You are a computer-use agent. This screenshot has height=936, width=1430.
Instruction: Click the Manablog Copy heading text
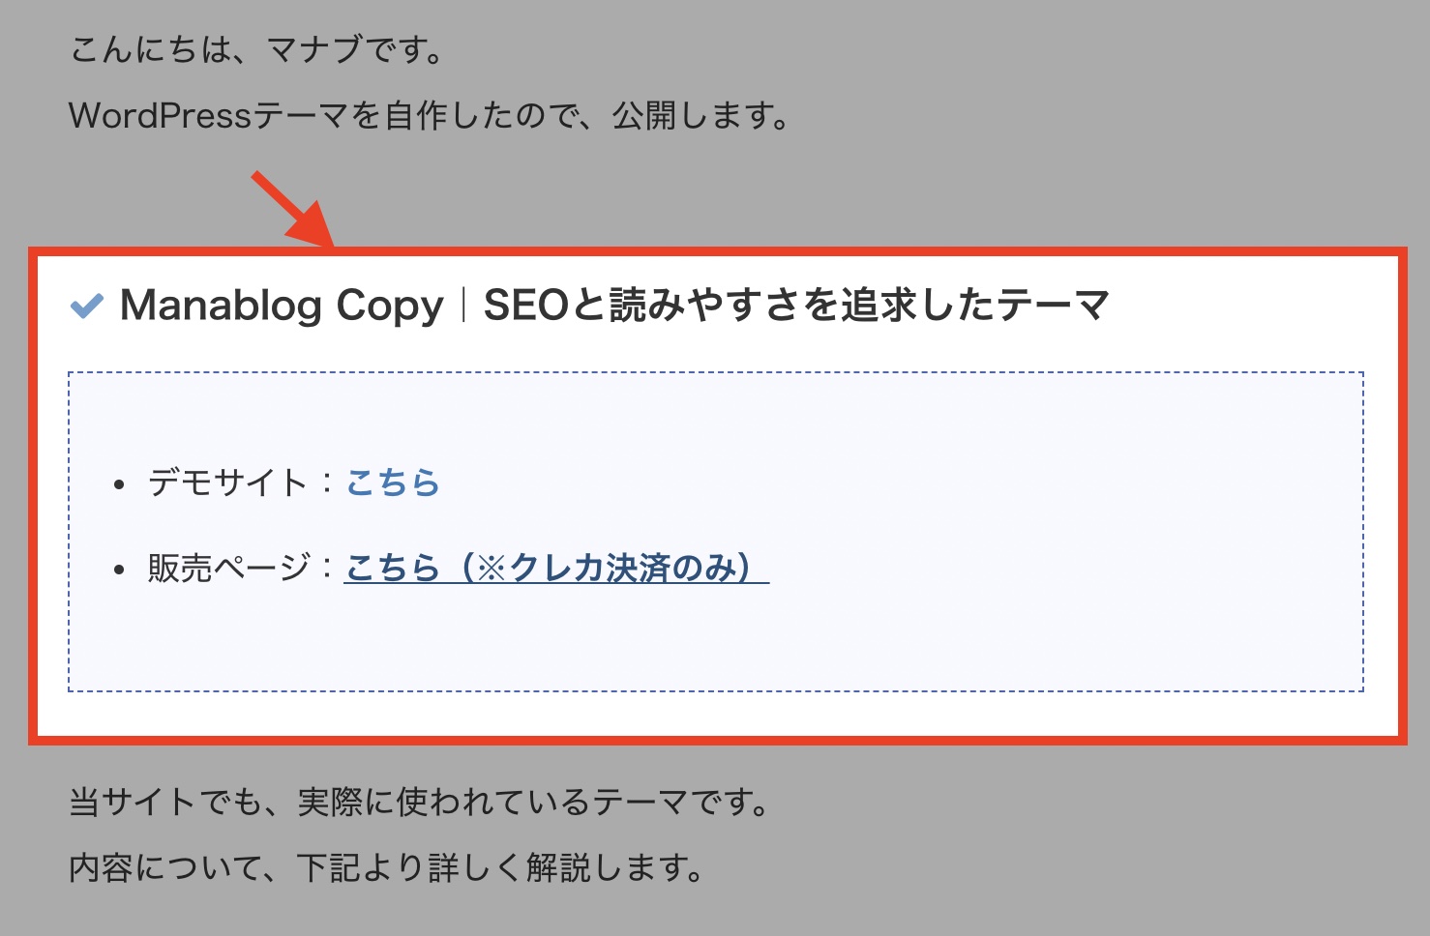(x=282, y=306)
